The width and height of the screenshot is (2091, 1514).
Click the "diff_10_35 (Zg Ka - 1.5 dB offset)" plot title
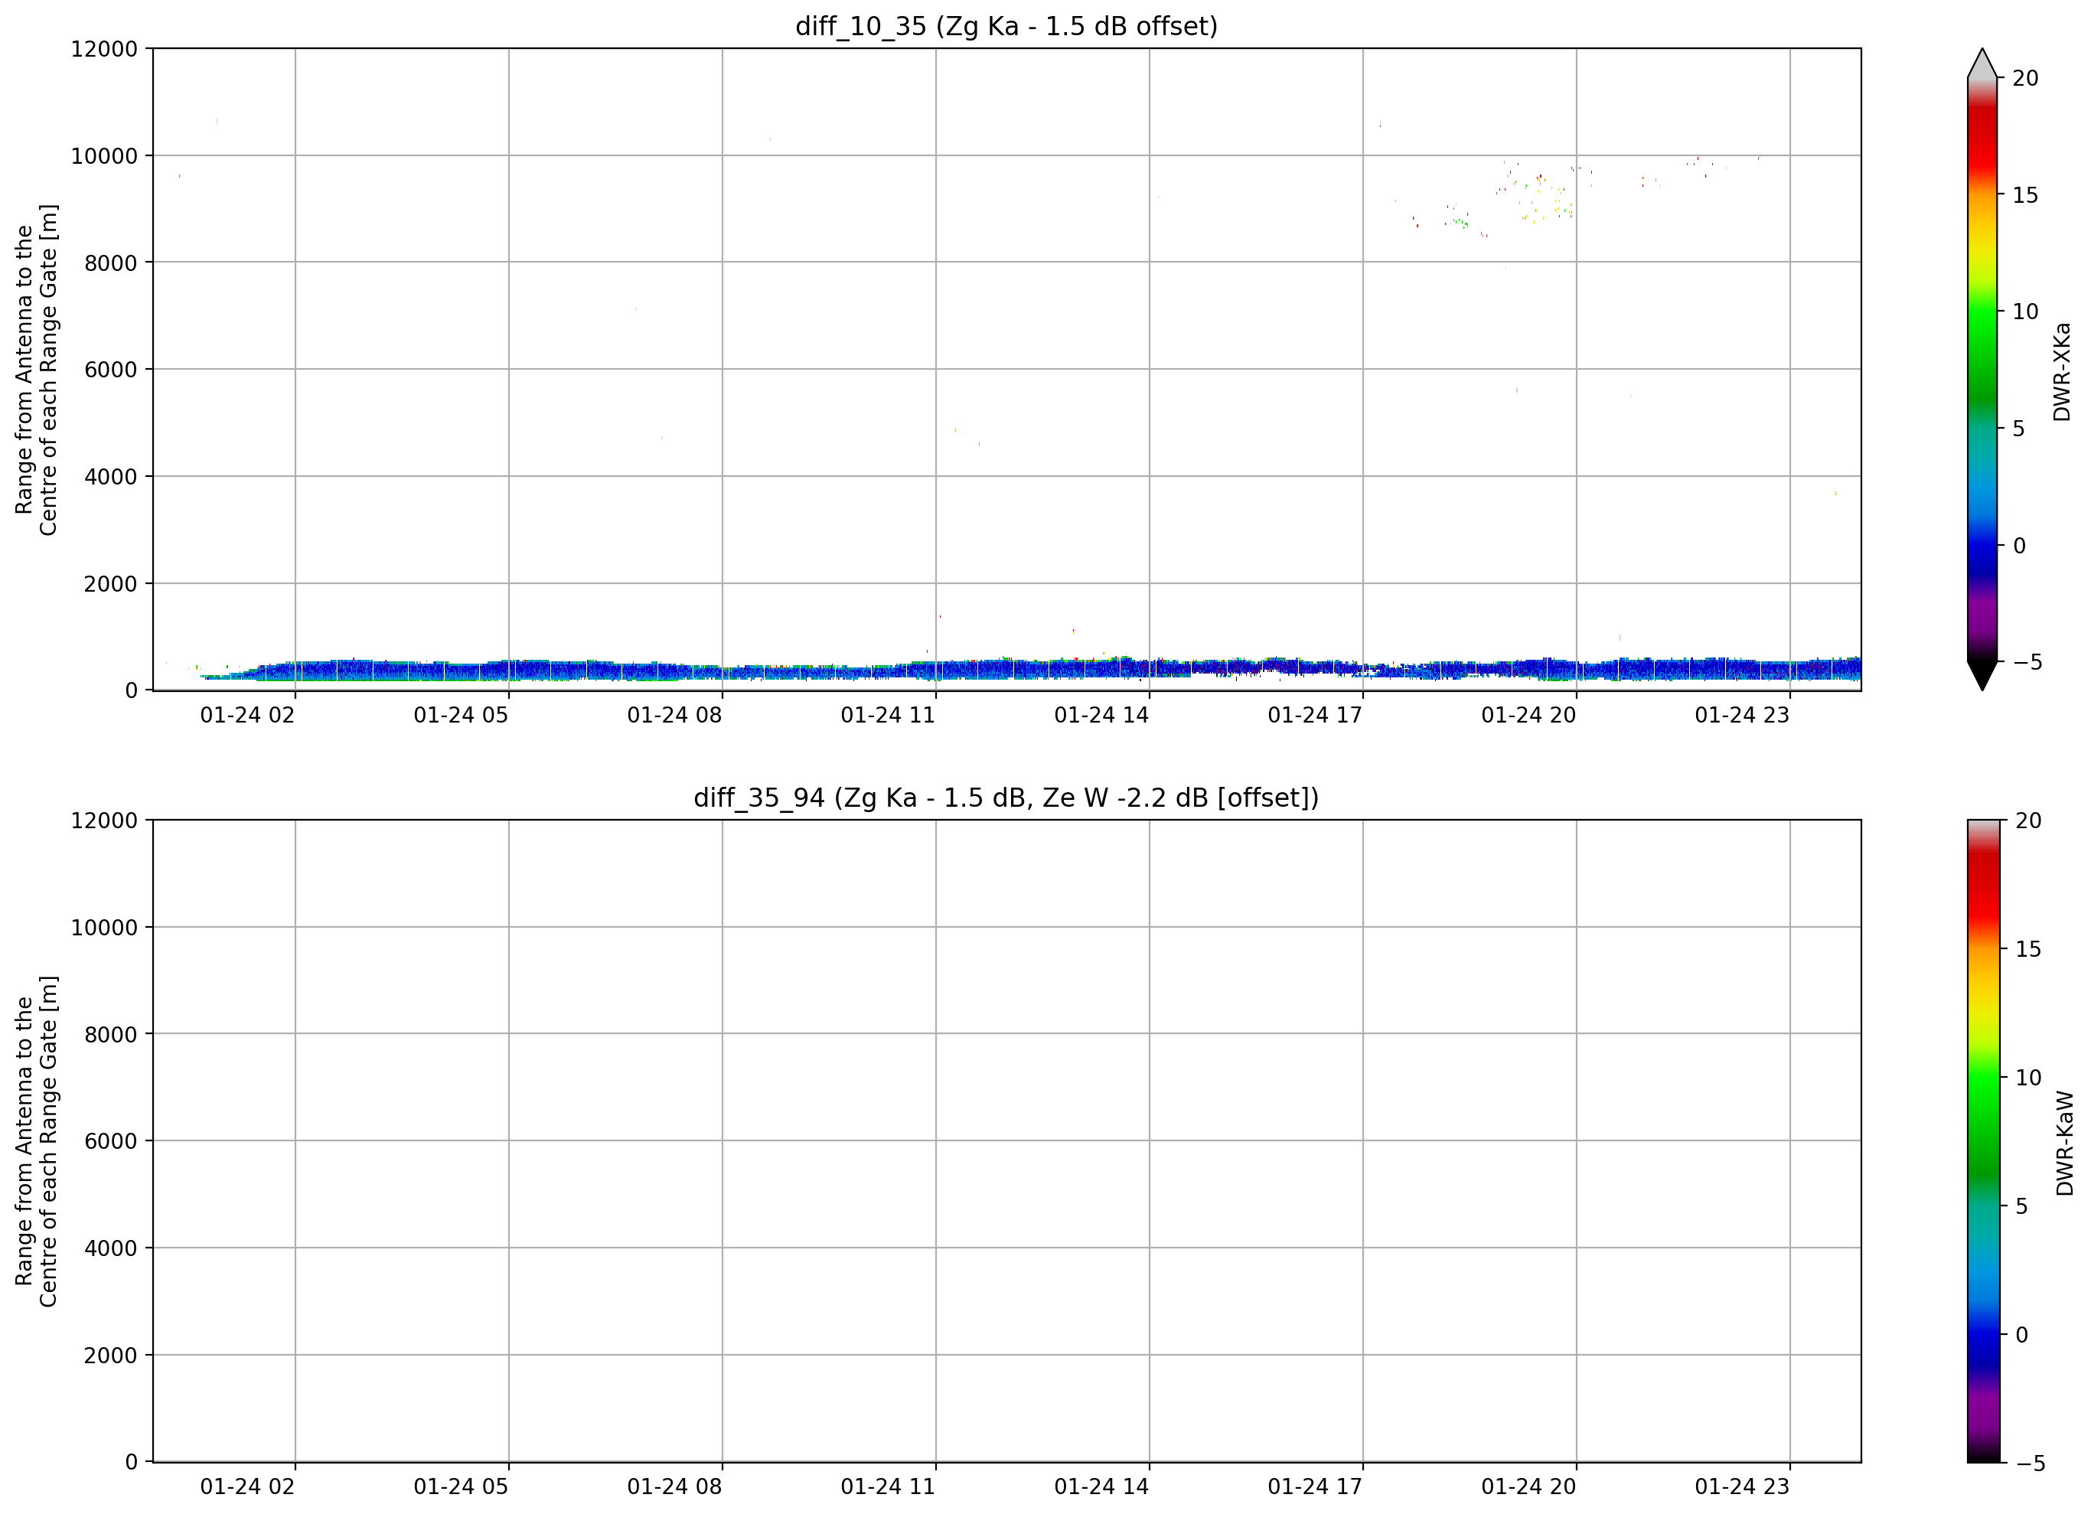tap(1006, 27)
